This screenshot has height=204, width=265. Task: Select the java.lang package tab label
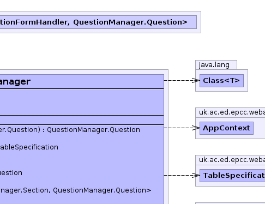point(214,65)
